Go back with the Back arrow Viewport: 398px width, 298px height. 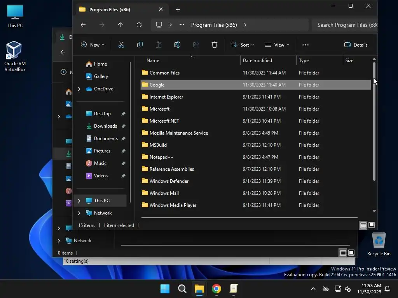click(83, 24)
